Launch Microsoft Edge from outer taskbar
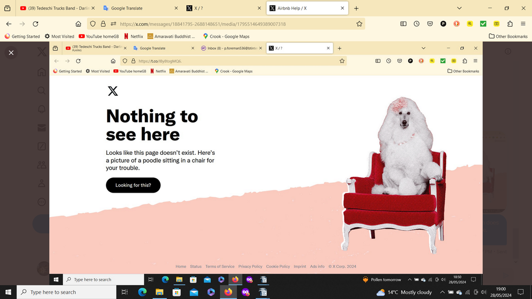 point(143,292)
